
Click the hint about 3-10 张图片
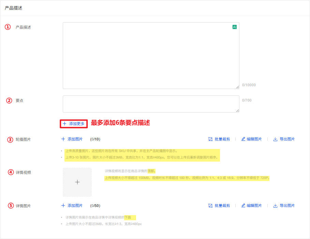click(142, 158)
